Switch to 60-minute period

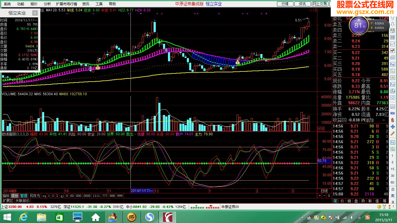coord(393,182)
